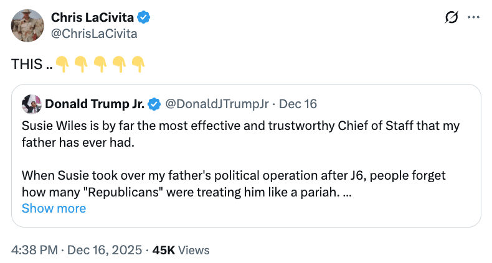Open quoted post via Susie Wiles paragraph
The image size is (492, 263).
[x=240, y=134]
